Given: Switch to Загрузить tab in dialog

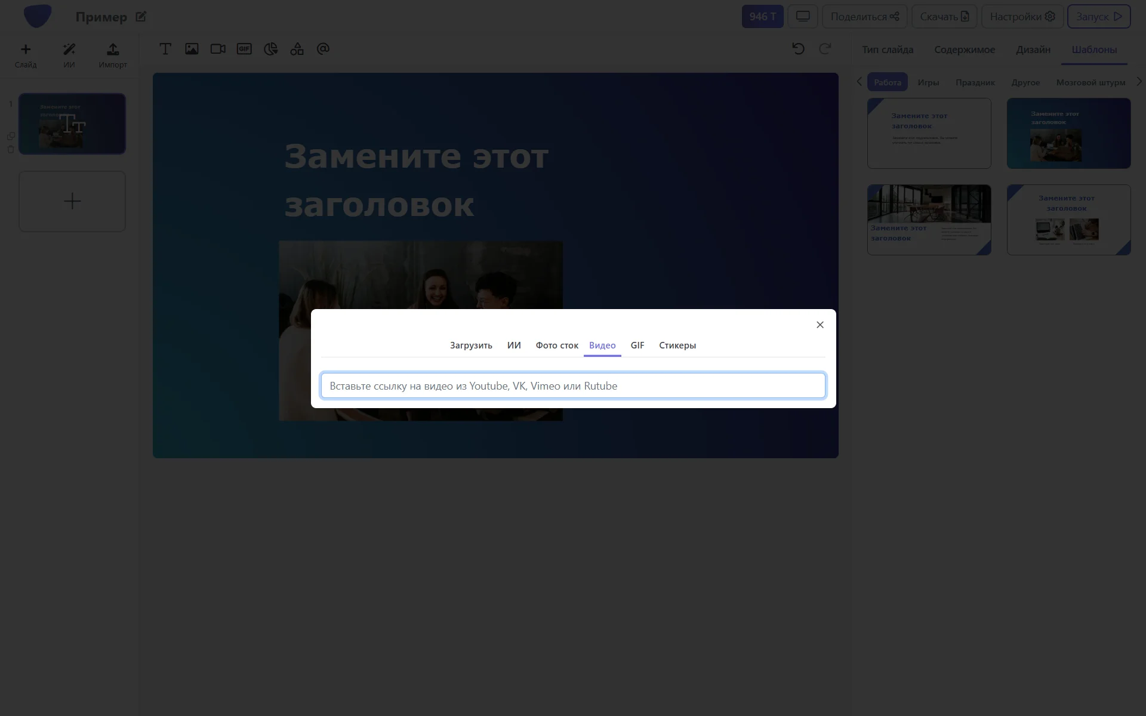Looking at the screenshot, I should coord(471,345).
